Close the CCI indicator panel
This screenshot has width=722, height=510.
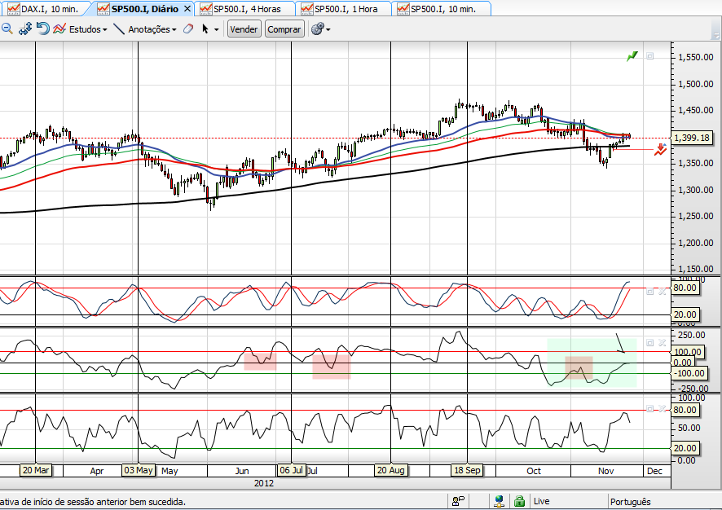663,342
